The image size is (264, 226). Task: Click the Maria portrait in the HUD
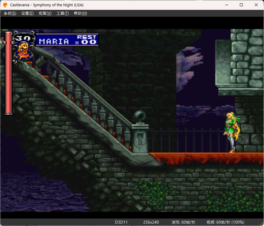point(23,50)
